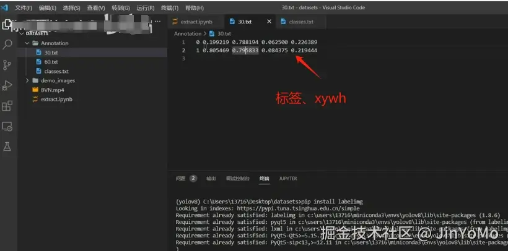Click Annotation in the breadcrumb path
508x251 pixels.
tap(188, 33)
